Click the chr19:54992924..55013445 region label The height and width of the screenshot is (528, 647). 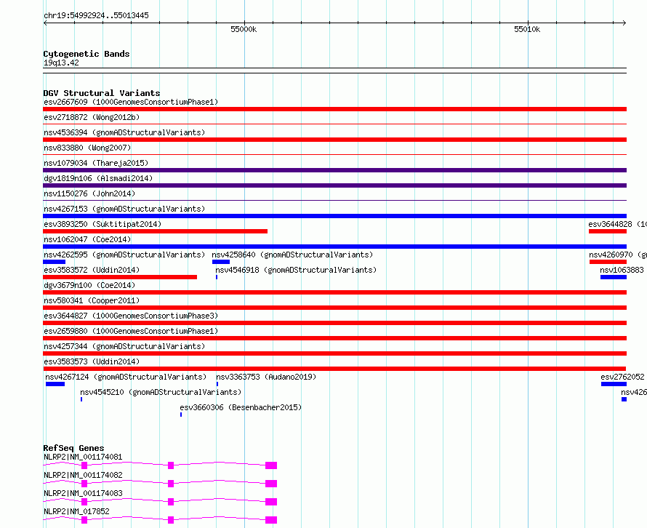tap(96, 15)
